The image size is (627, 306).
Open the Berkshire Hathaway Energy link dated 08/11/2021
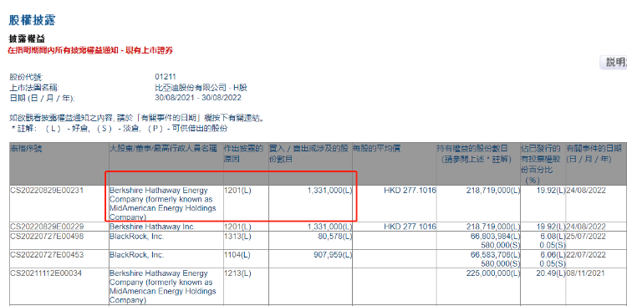click(x=163, y=287)
